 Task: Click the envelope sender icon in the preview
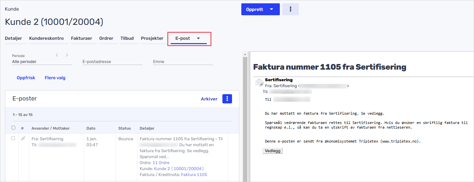tap(259, 83)
